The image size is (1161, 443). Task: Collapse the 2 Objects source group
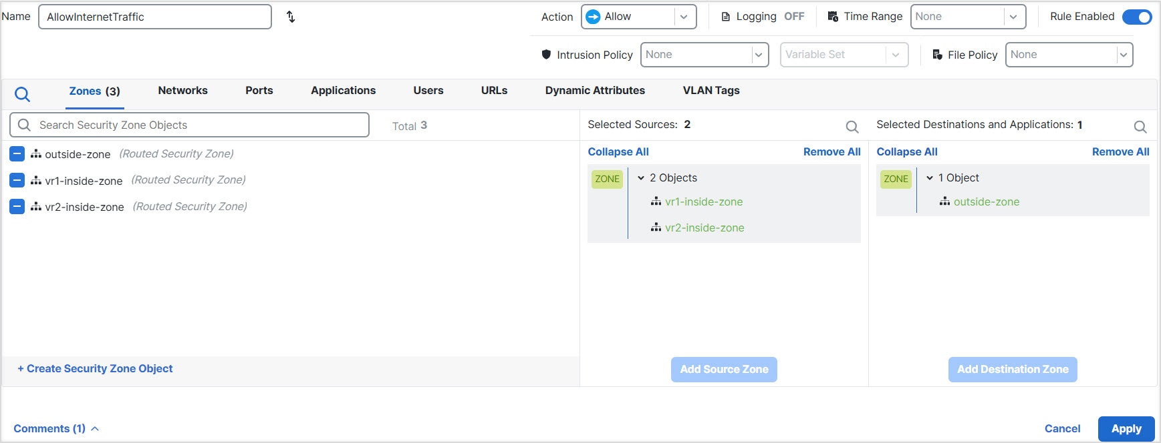pos(641,178)
